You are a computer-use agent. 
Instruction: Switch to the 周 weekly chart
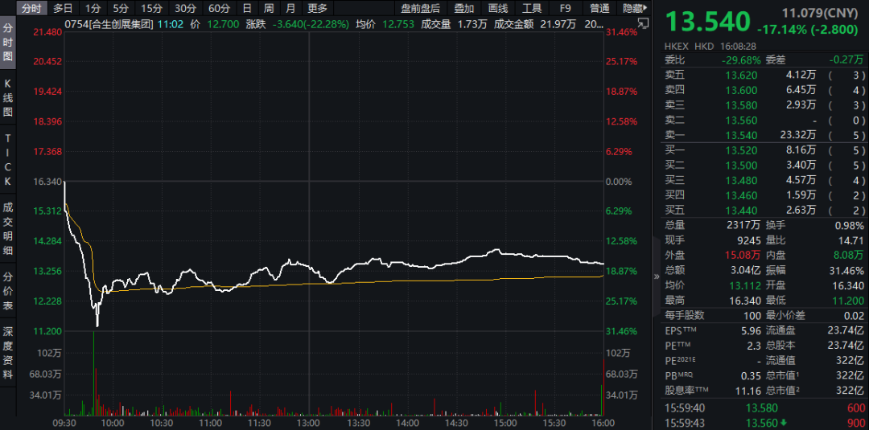[269, 8]
